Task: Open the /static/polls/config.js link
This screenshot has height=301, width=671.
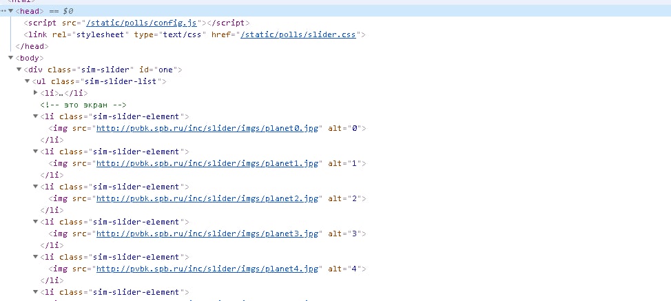Action: pos(141,23)
